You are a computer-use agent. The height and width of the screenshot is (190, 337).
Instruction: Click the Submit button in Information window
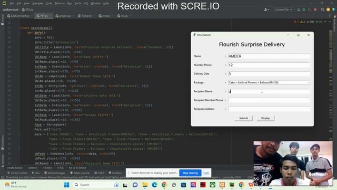[243, 118]
